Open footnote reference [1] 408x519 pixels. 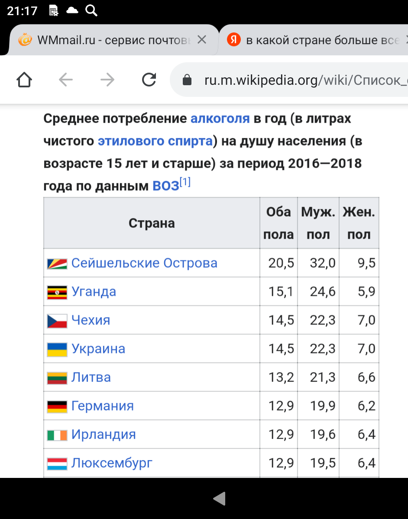[185, 182]
